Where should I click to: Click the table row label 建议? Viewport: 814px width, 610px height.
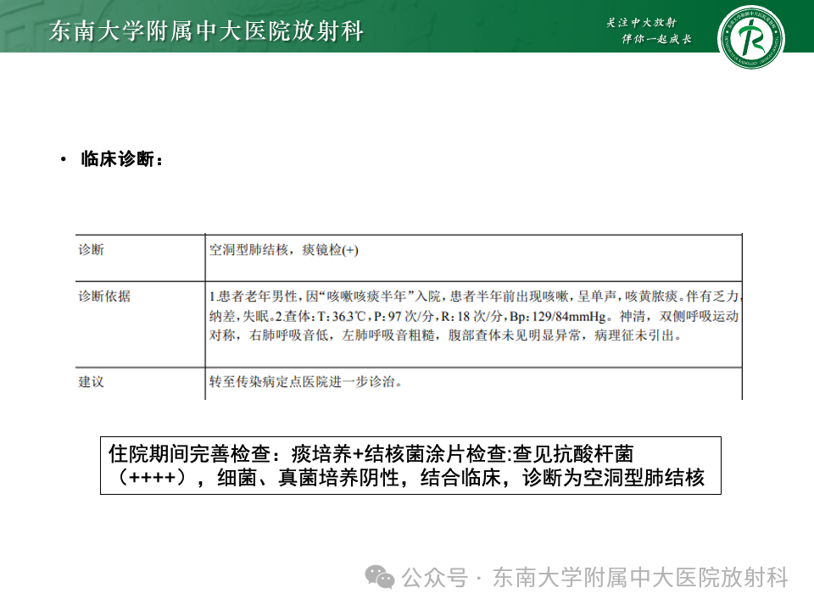[x=92, y=382]
